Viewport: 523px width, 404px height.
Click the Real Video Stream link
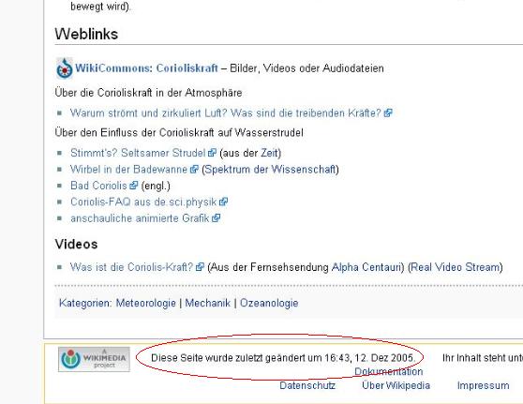click(455, 267)
